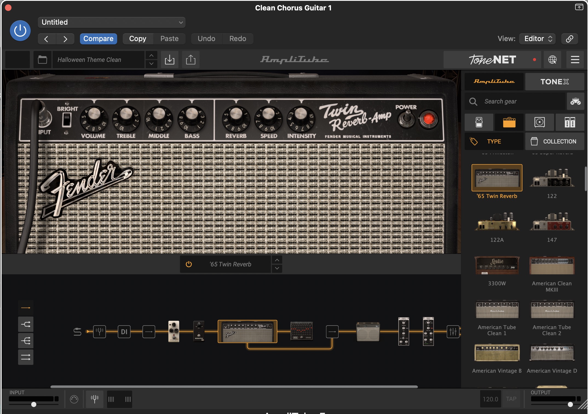Click the OUTPUT level slider handle
The width and height of the screenshot is (588, 414).
(x=570, y=404)
